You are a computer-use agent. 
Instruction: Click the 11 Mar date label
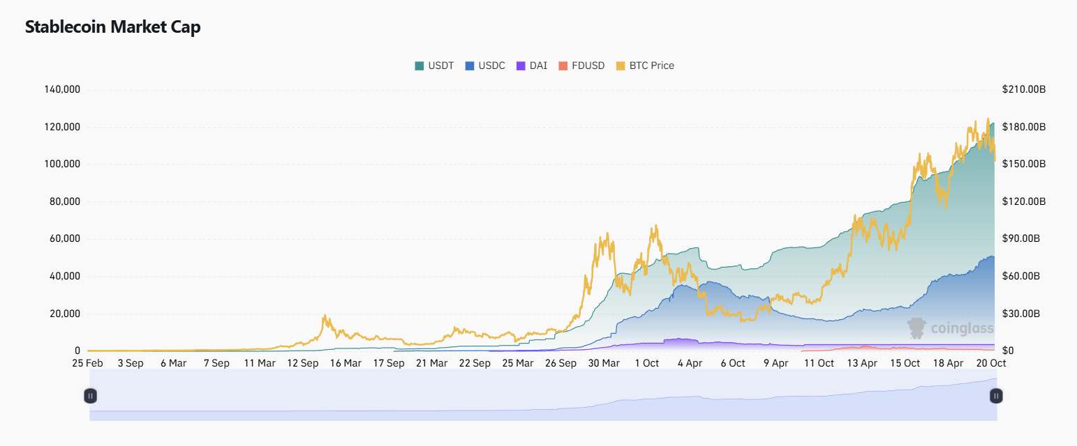tap(260, 363)
